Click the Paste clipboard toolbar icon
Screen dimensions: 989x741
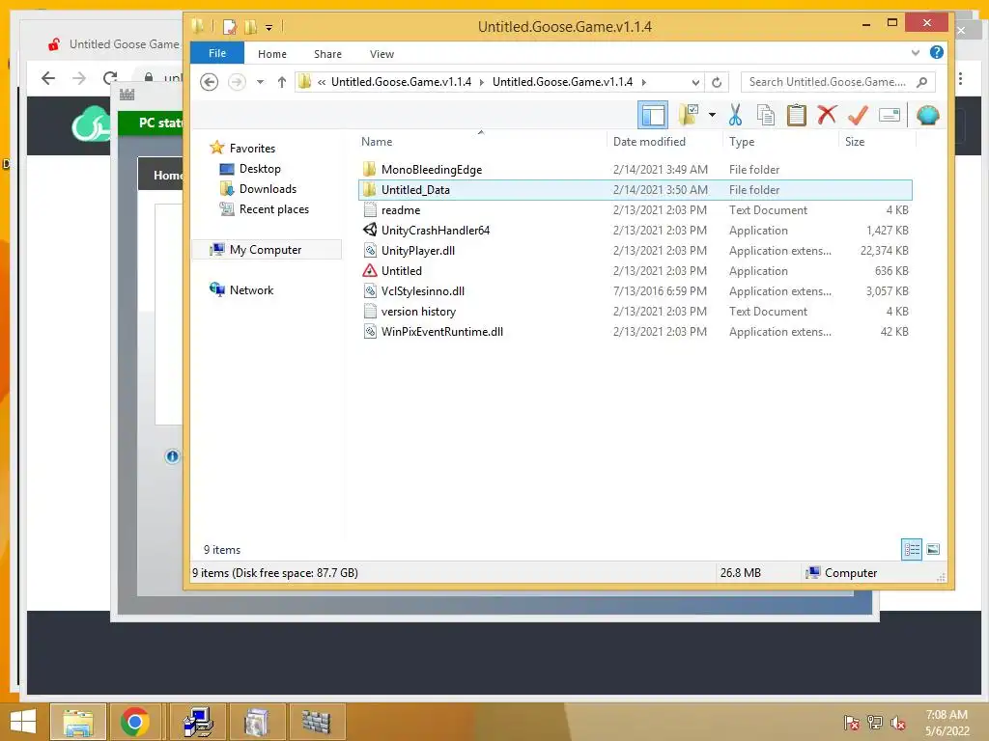tap(796, 116)
